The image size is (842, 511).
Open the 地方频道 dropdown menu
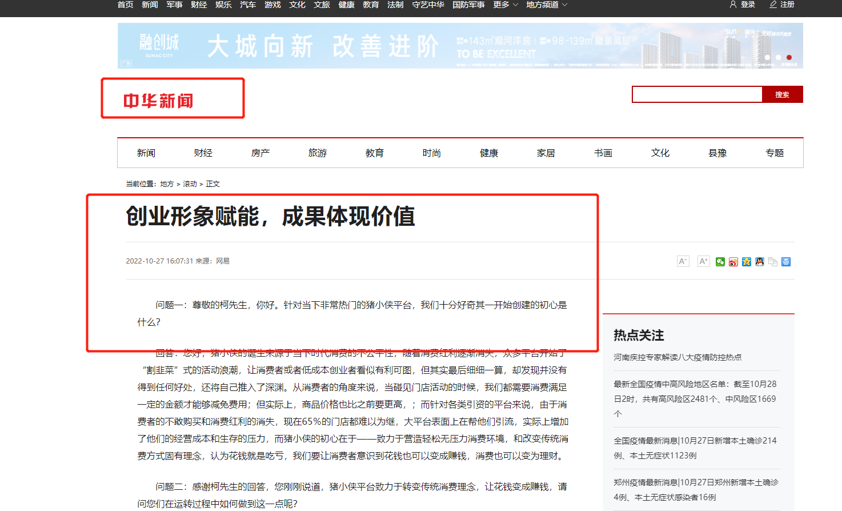point(547,5)
